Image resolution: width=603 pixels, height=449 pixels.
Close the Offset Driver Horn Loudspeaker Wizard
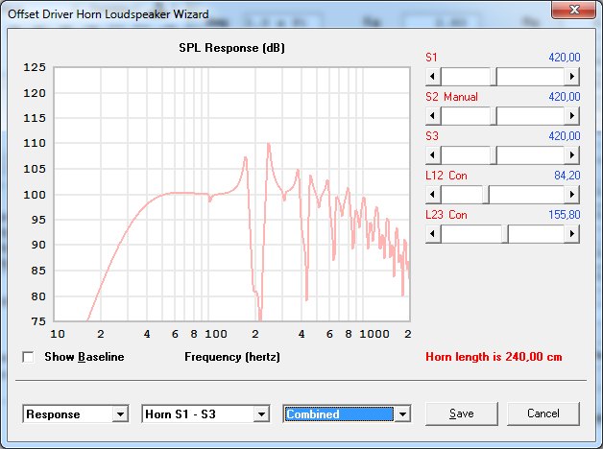pos(574,10)
